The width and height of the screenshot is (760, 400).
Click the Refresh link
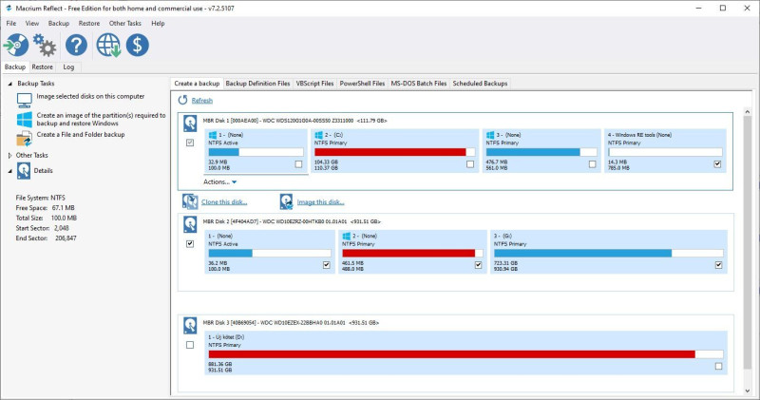pyautogui.click(x=201, y=101)
